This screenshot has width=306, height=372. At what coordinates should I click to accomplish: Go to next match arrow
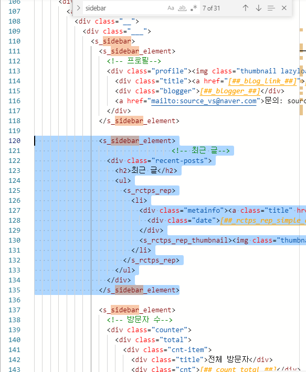(258, 8)
